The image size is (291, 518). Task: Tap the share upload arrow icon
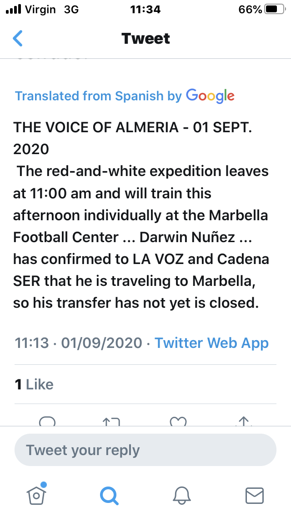click(x=243, y=421)
